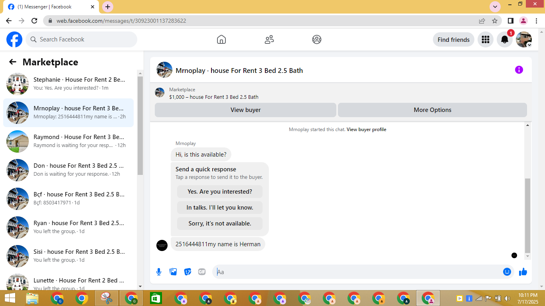Open the Bçf house For Rent conversation

coord(68,199)
